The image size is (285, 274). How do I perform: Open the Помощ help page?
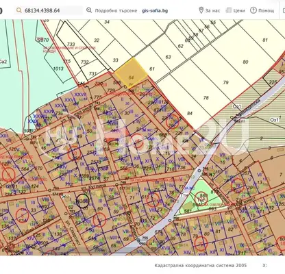(x=267, y=11)
